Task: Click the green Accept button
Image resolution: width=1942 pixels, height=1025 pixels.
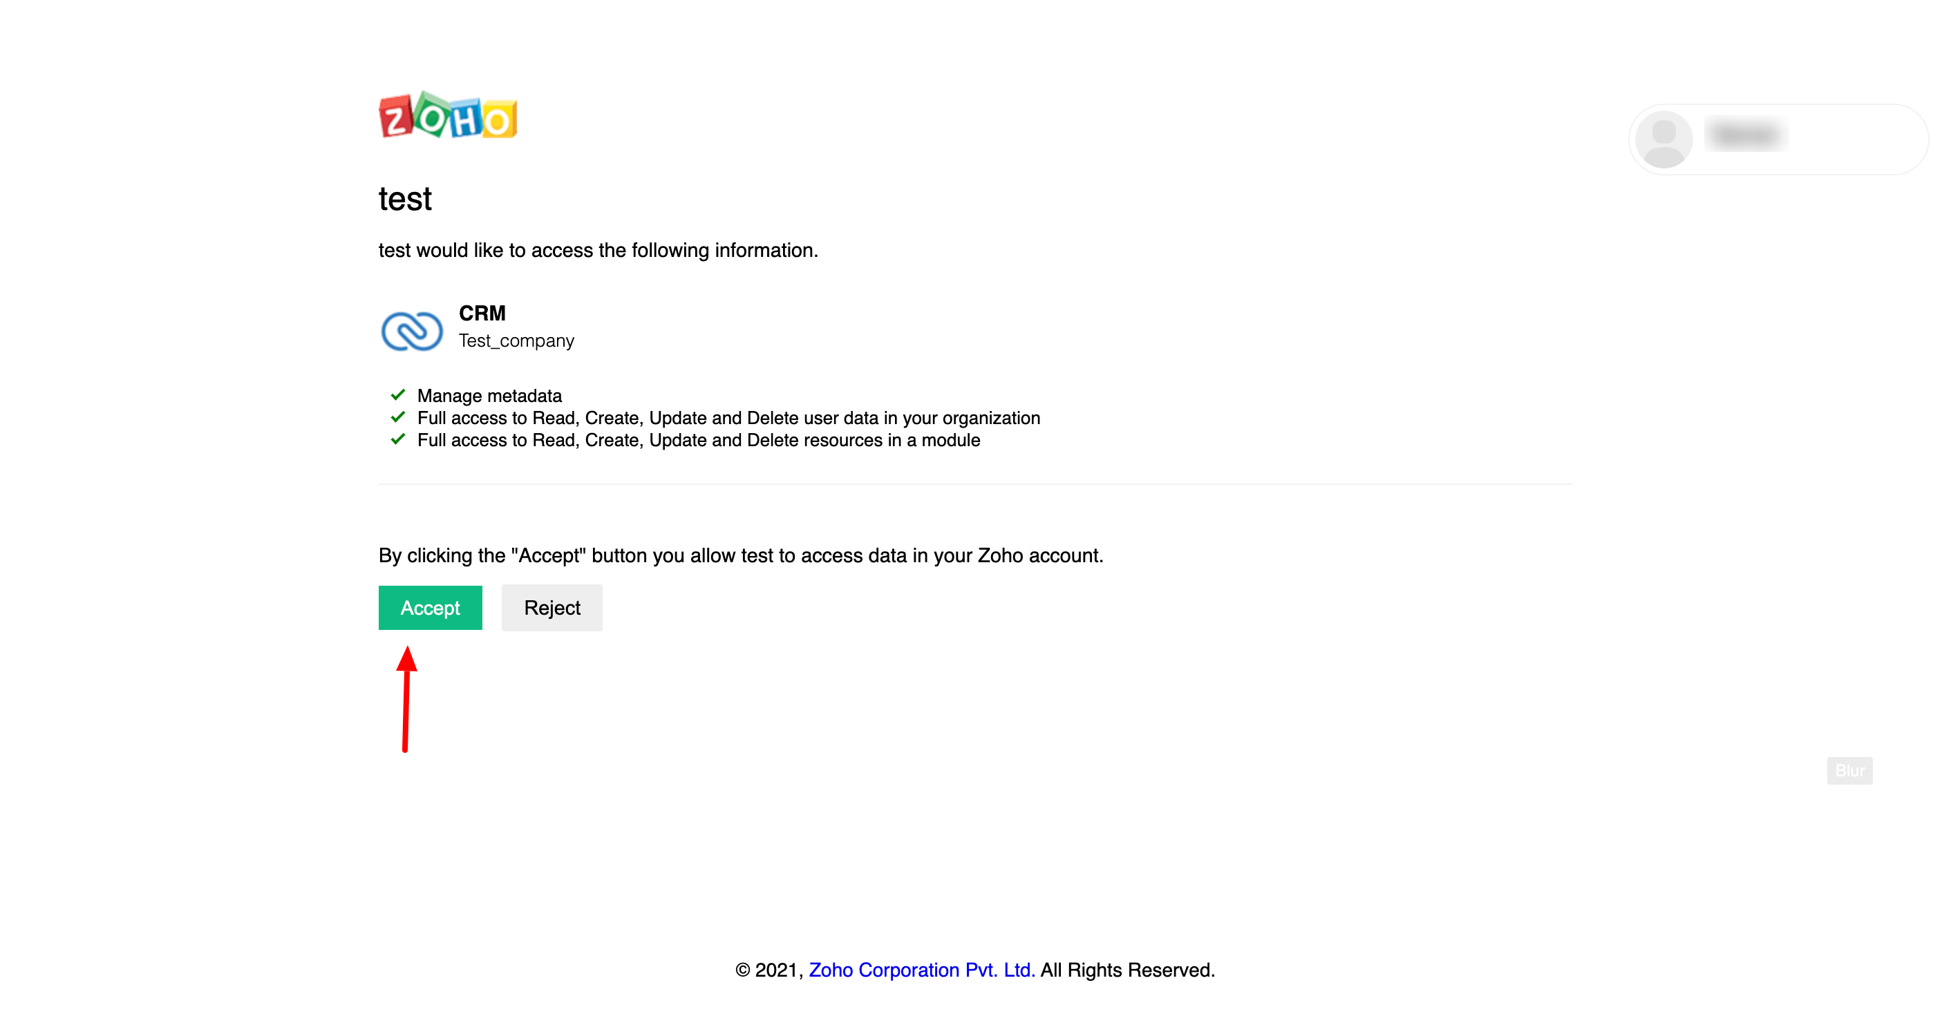Action: (x=430, y=607)
